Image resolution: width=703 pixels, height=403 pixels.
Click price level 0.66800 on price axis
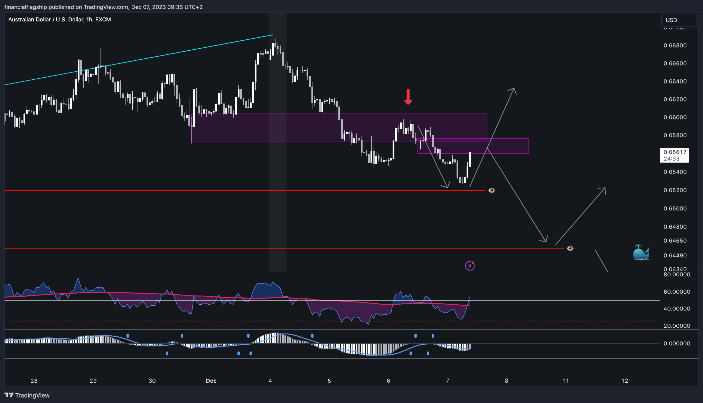click(675, 45)
